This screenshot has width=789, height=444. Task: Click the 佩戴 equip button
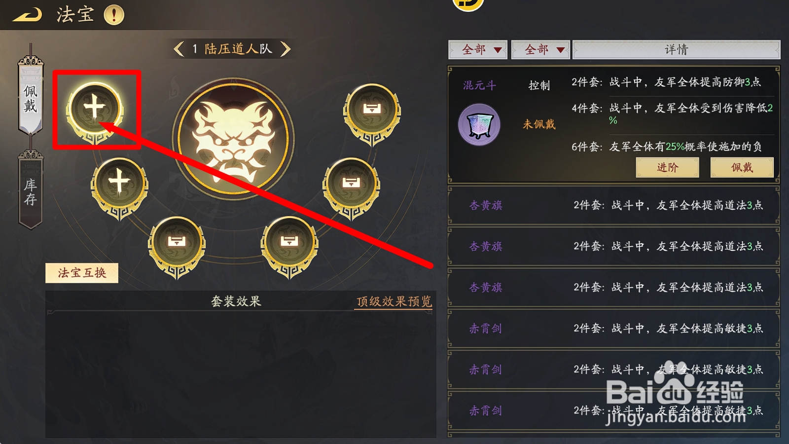pyautogui.click(x=742, y=167)
